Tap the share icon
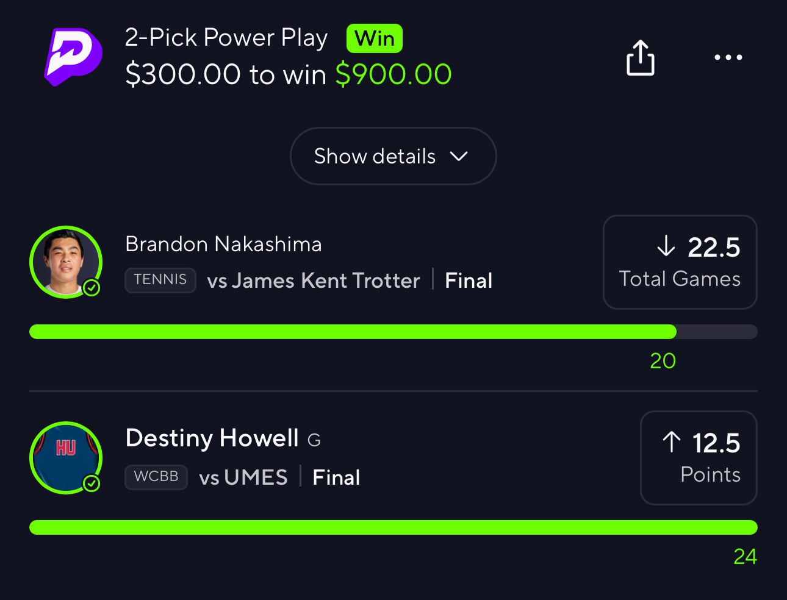This screenshot has width=787, height=600. click(641, 58)
